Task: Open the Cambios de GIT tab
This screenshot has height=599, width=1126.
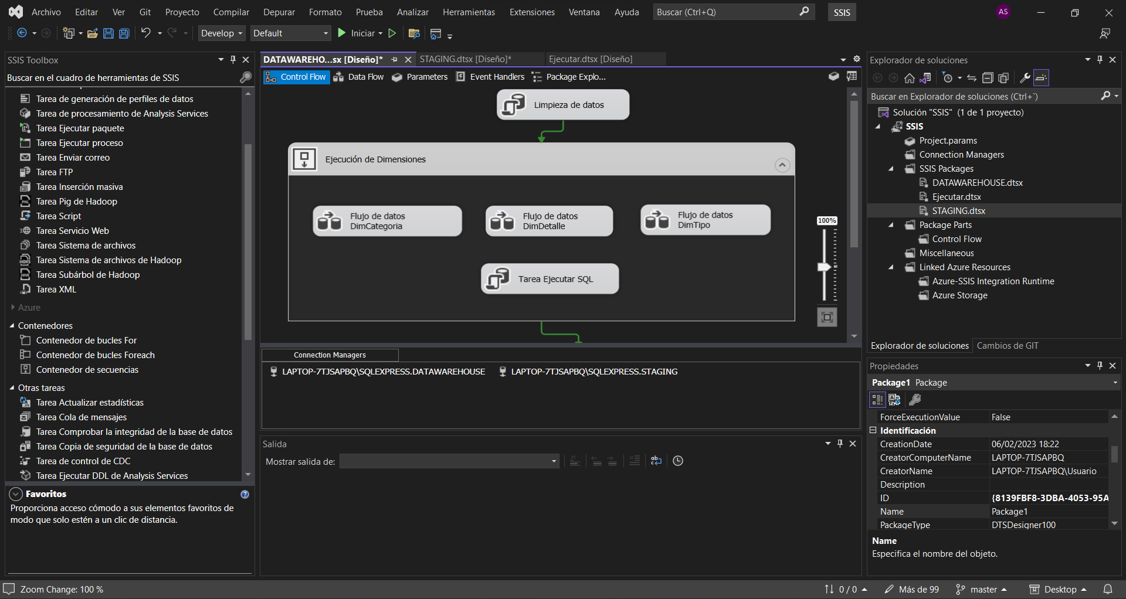Action: 1007,346
